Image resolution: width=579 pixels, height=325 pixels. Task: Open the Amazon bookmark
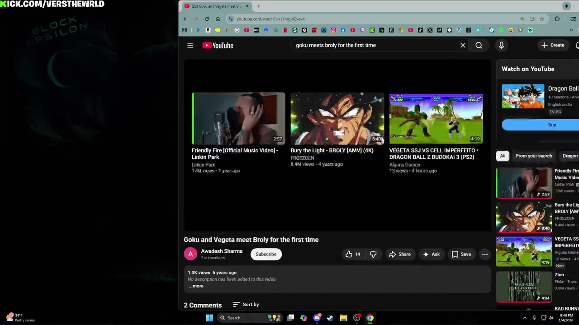(208, 30)
